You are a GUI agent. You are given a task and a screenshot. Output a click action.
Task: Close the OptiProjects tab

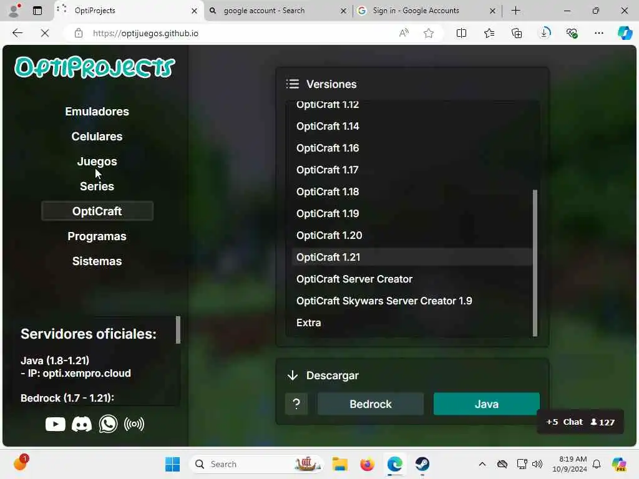pyautogui.click(x=195, y=11)
